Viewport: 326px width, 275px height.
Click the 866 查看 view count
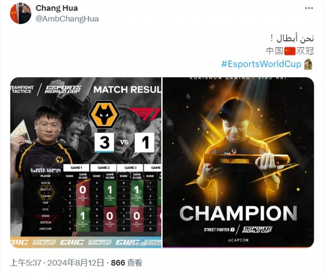126,263
